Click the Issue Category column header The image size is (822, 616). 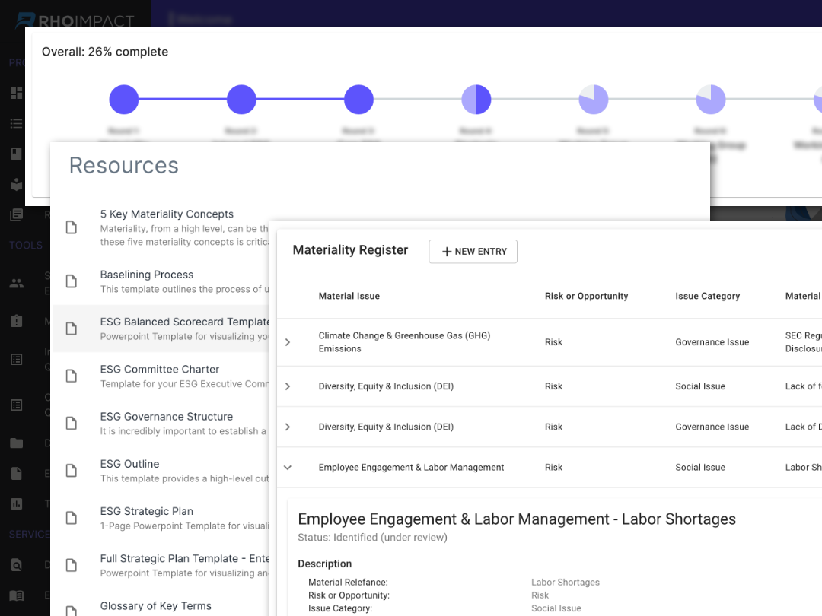708,296
